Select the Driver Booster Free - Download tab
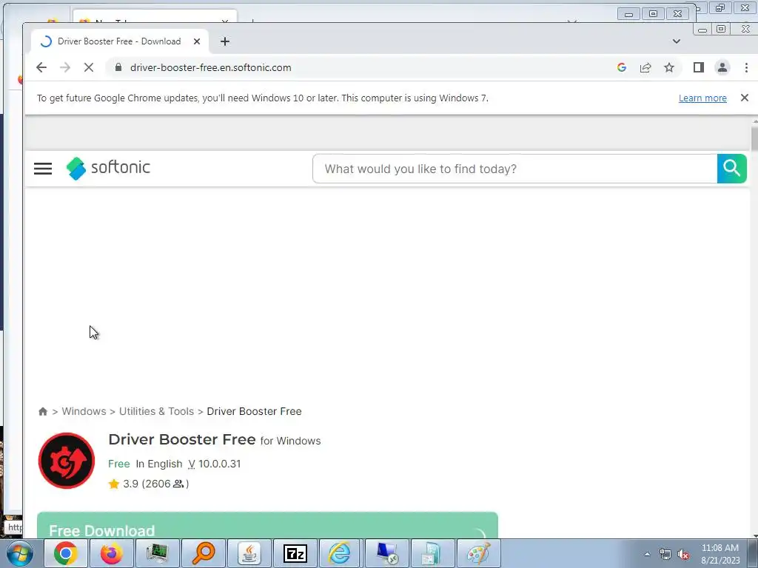This screenshot has height=568, width=758. [119, 41]
